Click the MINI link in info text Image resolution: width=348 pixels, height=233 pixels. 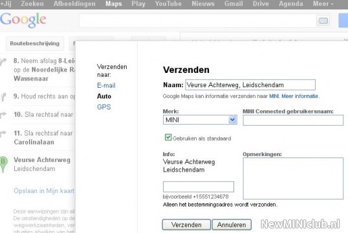(x=274, y=96)
